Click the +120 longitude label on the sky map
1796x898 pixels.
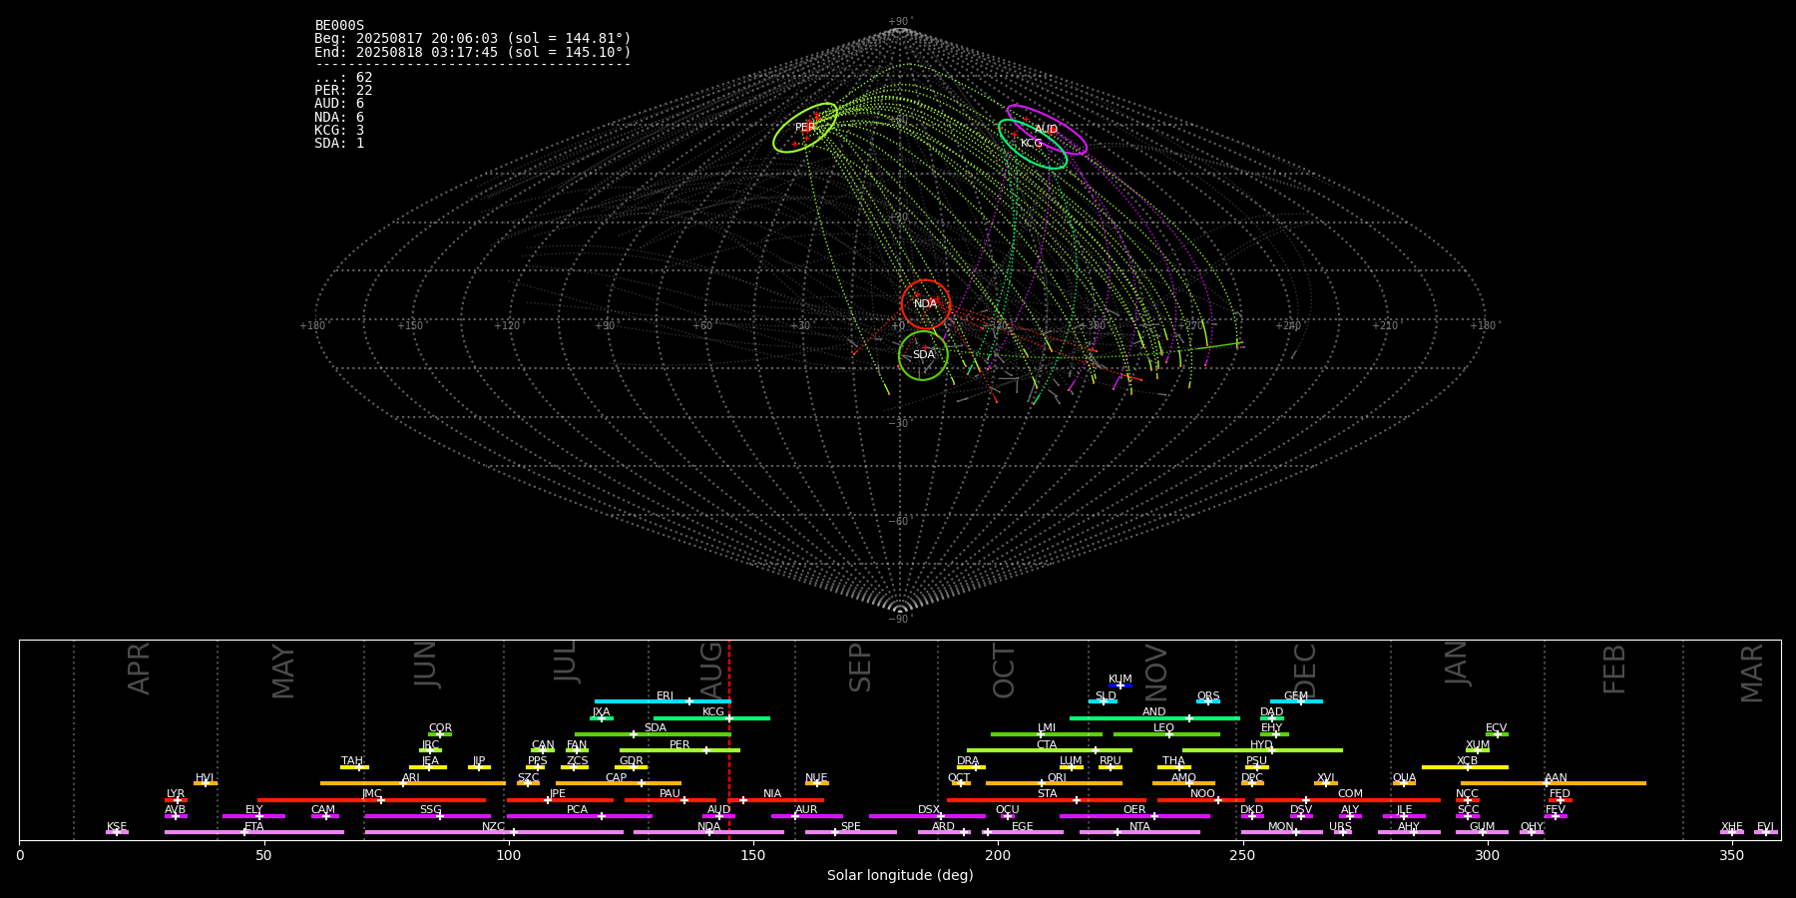(x=508, y=326)
